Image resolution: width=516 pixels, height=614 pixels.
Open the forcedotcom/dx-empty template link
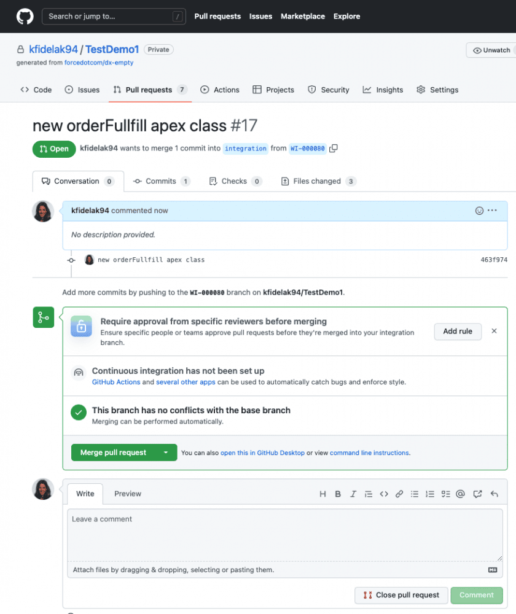(x=99, y=63)
